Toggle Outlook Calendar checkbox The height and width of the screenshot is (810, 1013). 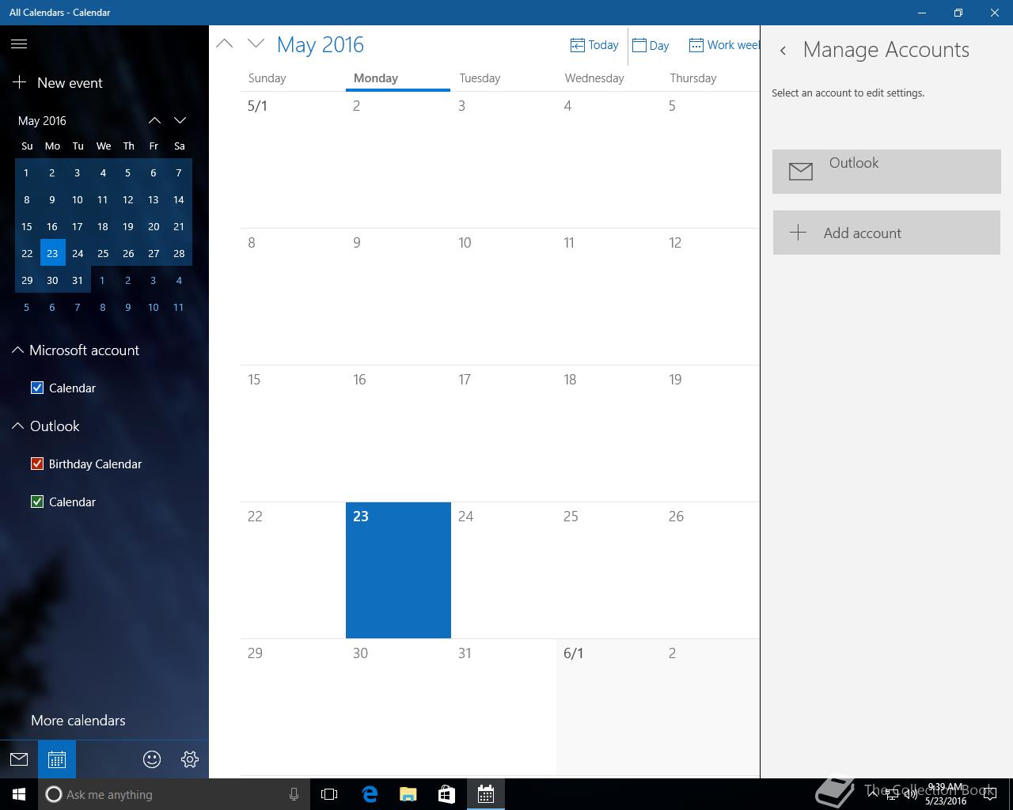tap(36, 502)
